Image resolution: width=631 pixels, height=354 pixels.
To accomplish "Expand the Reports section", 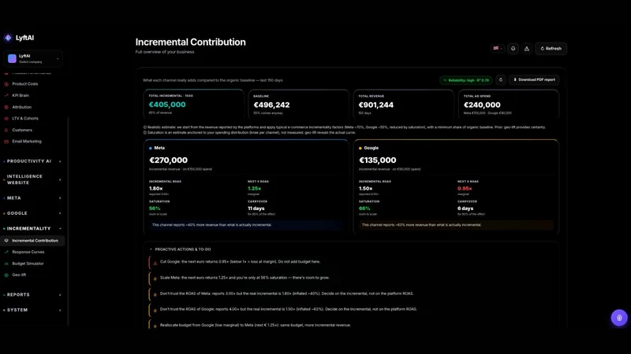I will pos(32,294).
